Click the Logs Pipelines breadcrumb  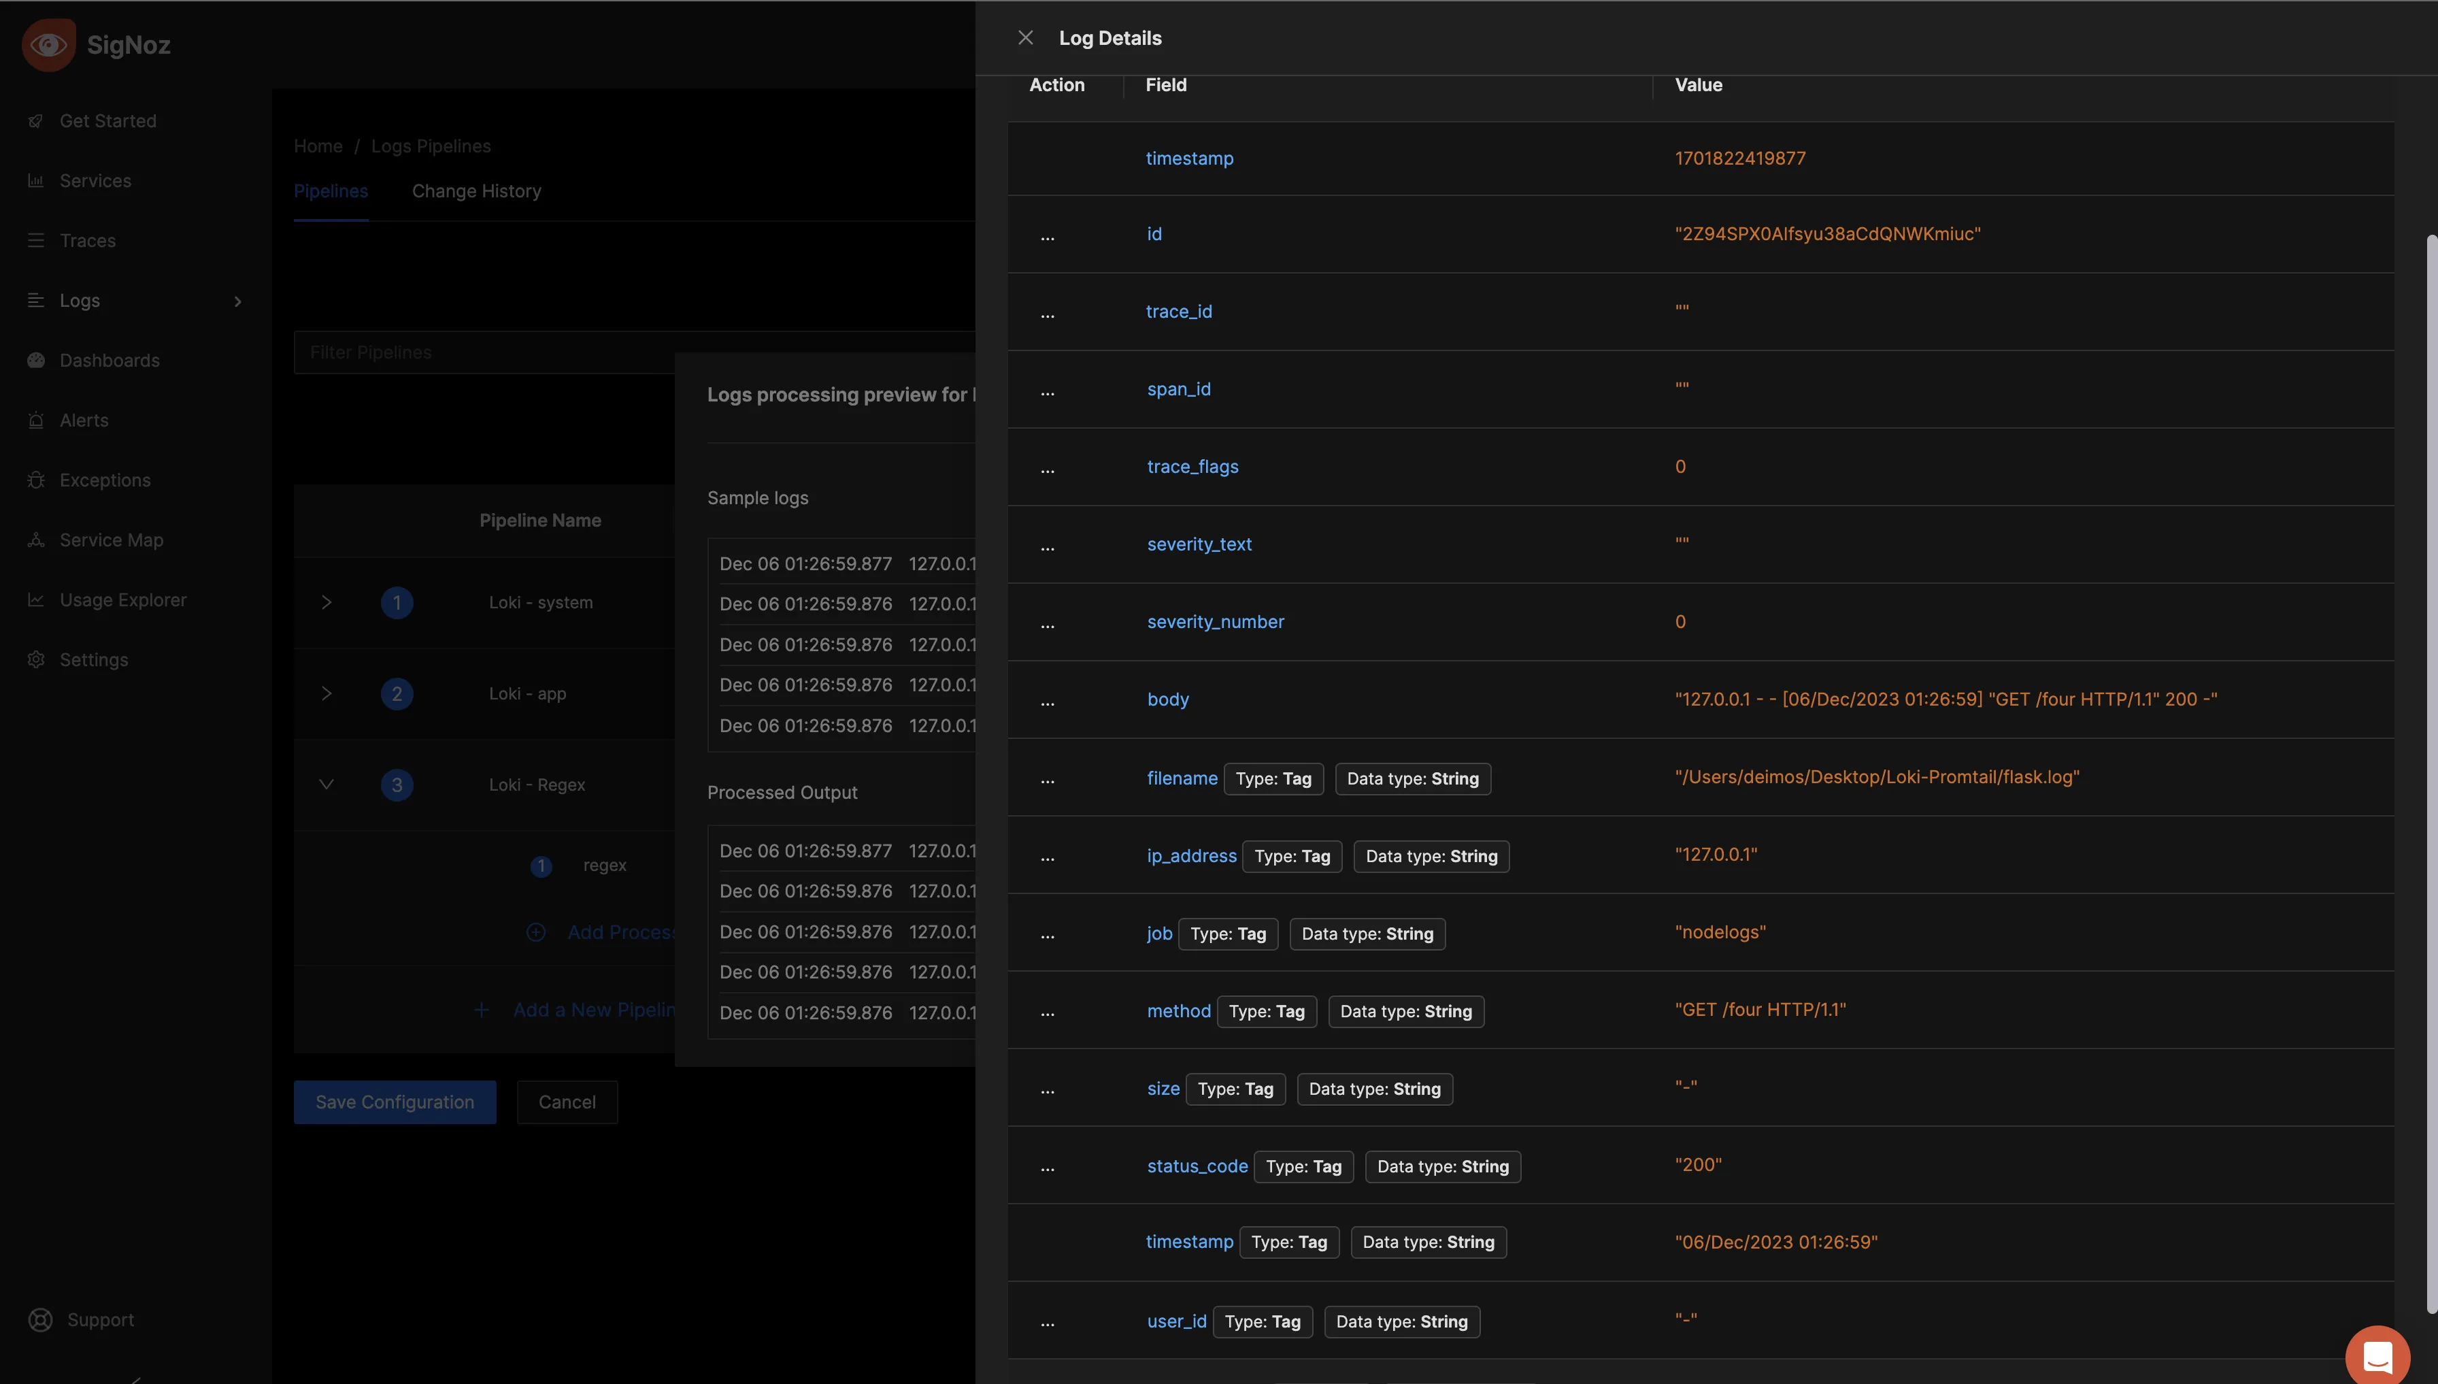click(x=431, y=146)
